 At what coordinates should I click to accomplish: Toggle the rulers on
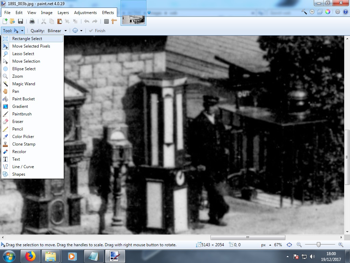(114, 21)
